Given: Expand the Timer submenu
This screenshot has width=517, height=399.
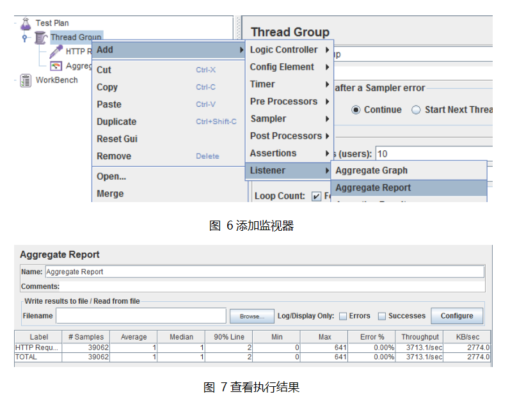Looking at the screenshot, I should point(289,84).
